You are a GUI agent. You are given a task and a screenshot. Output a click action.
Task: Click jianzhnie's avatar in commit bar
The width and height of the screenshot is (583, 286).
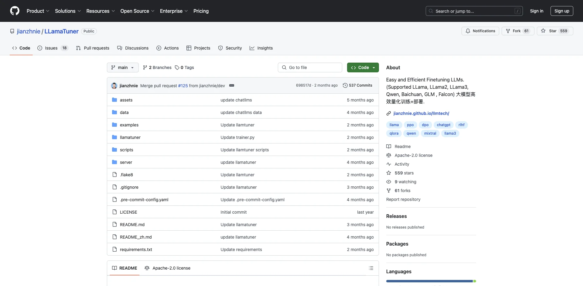tap(114, 86)
